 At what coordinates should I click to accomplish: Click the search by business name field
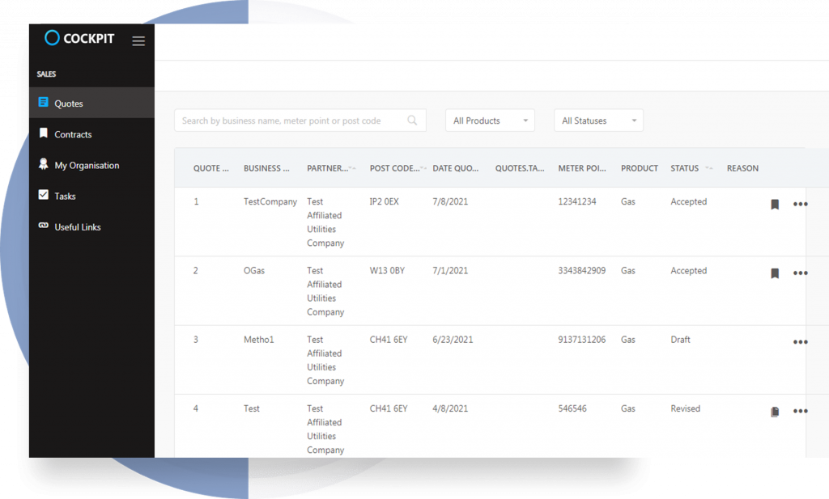(300, 121)
